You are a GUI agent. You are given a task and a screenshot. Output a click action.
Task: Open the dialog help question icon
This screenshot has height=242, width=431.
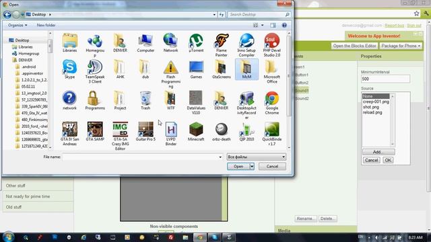point(284,25)
